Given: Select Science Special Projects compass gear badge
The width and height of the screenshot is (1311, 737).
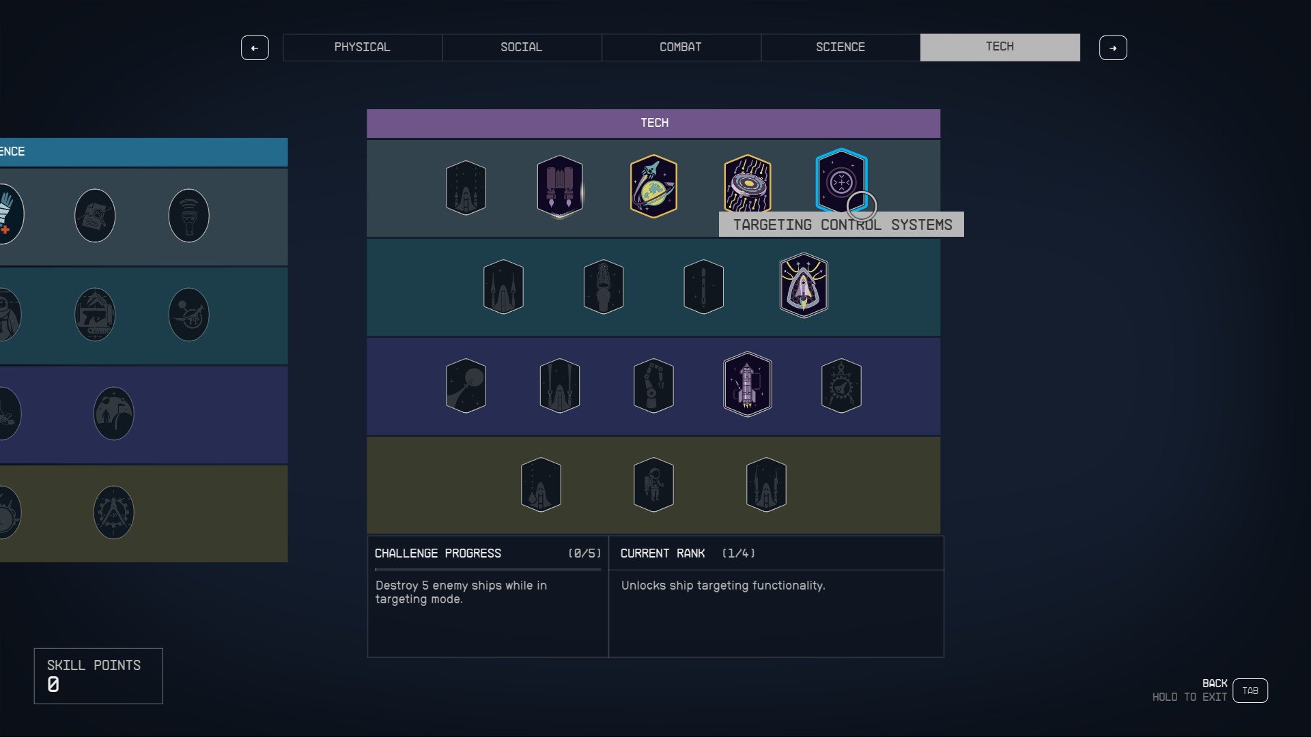Looking at the screenshot, I should [113, 512].
